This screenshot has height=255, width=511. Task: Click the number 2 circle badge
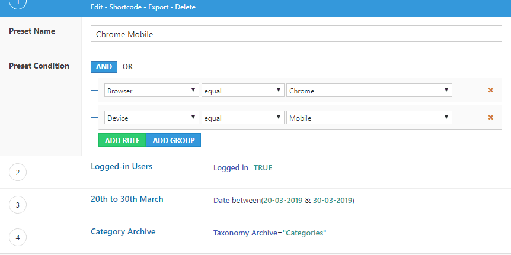[x=18, y=173]
